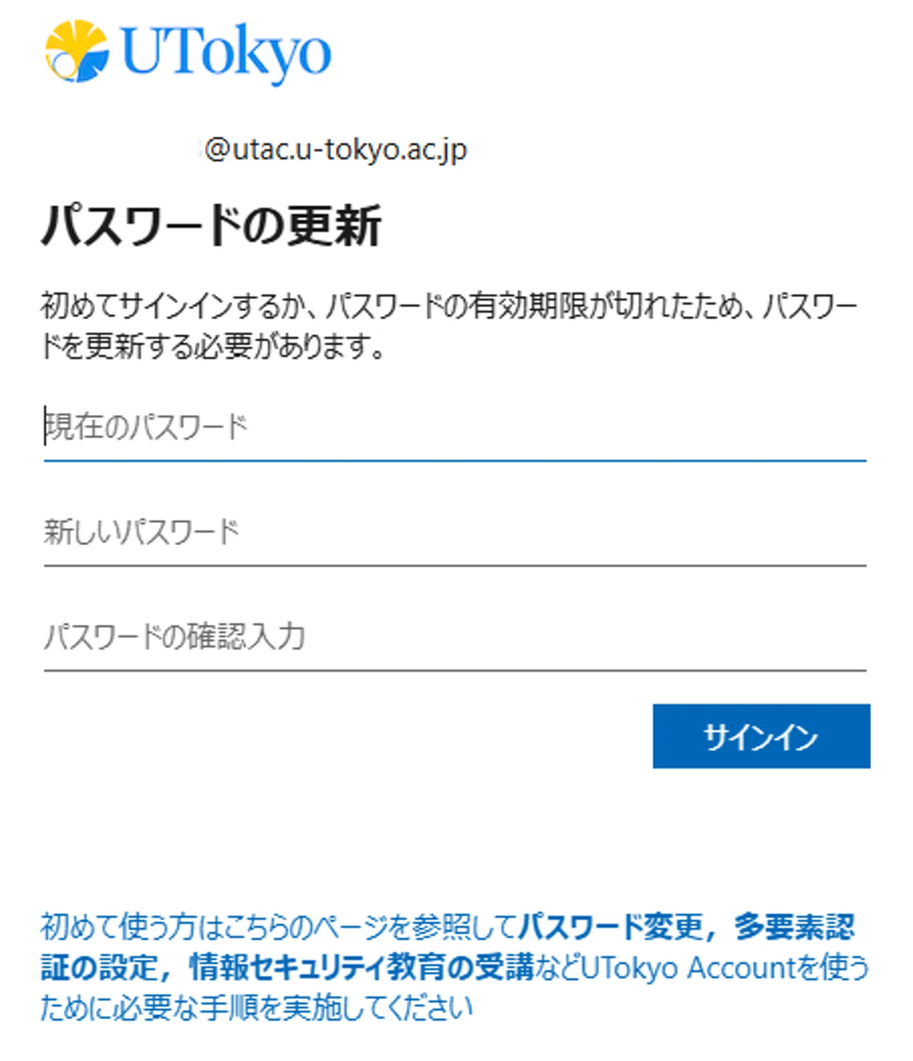Click the ドを更新する必要があります description line
Viewport: 913px width, 1061px height.
(212, 346)
